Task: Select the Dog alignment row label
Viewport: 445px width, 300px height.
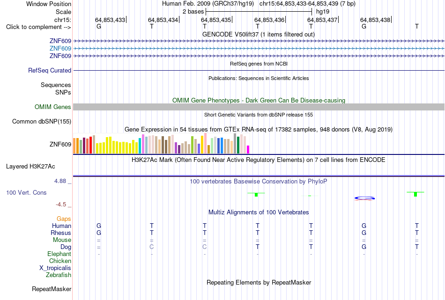Action: pos(66,247)
